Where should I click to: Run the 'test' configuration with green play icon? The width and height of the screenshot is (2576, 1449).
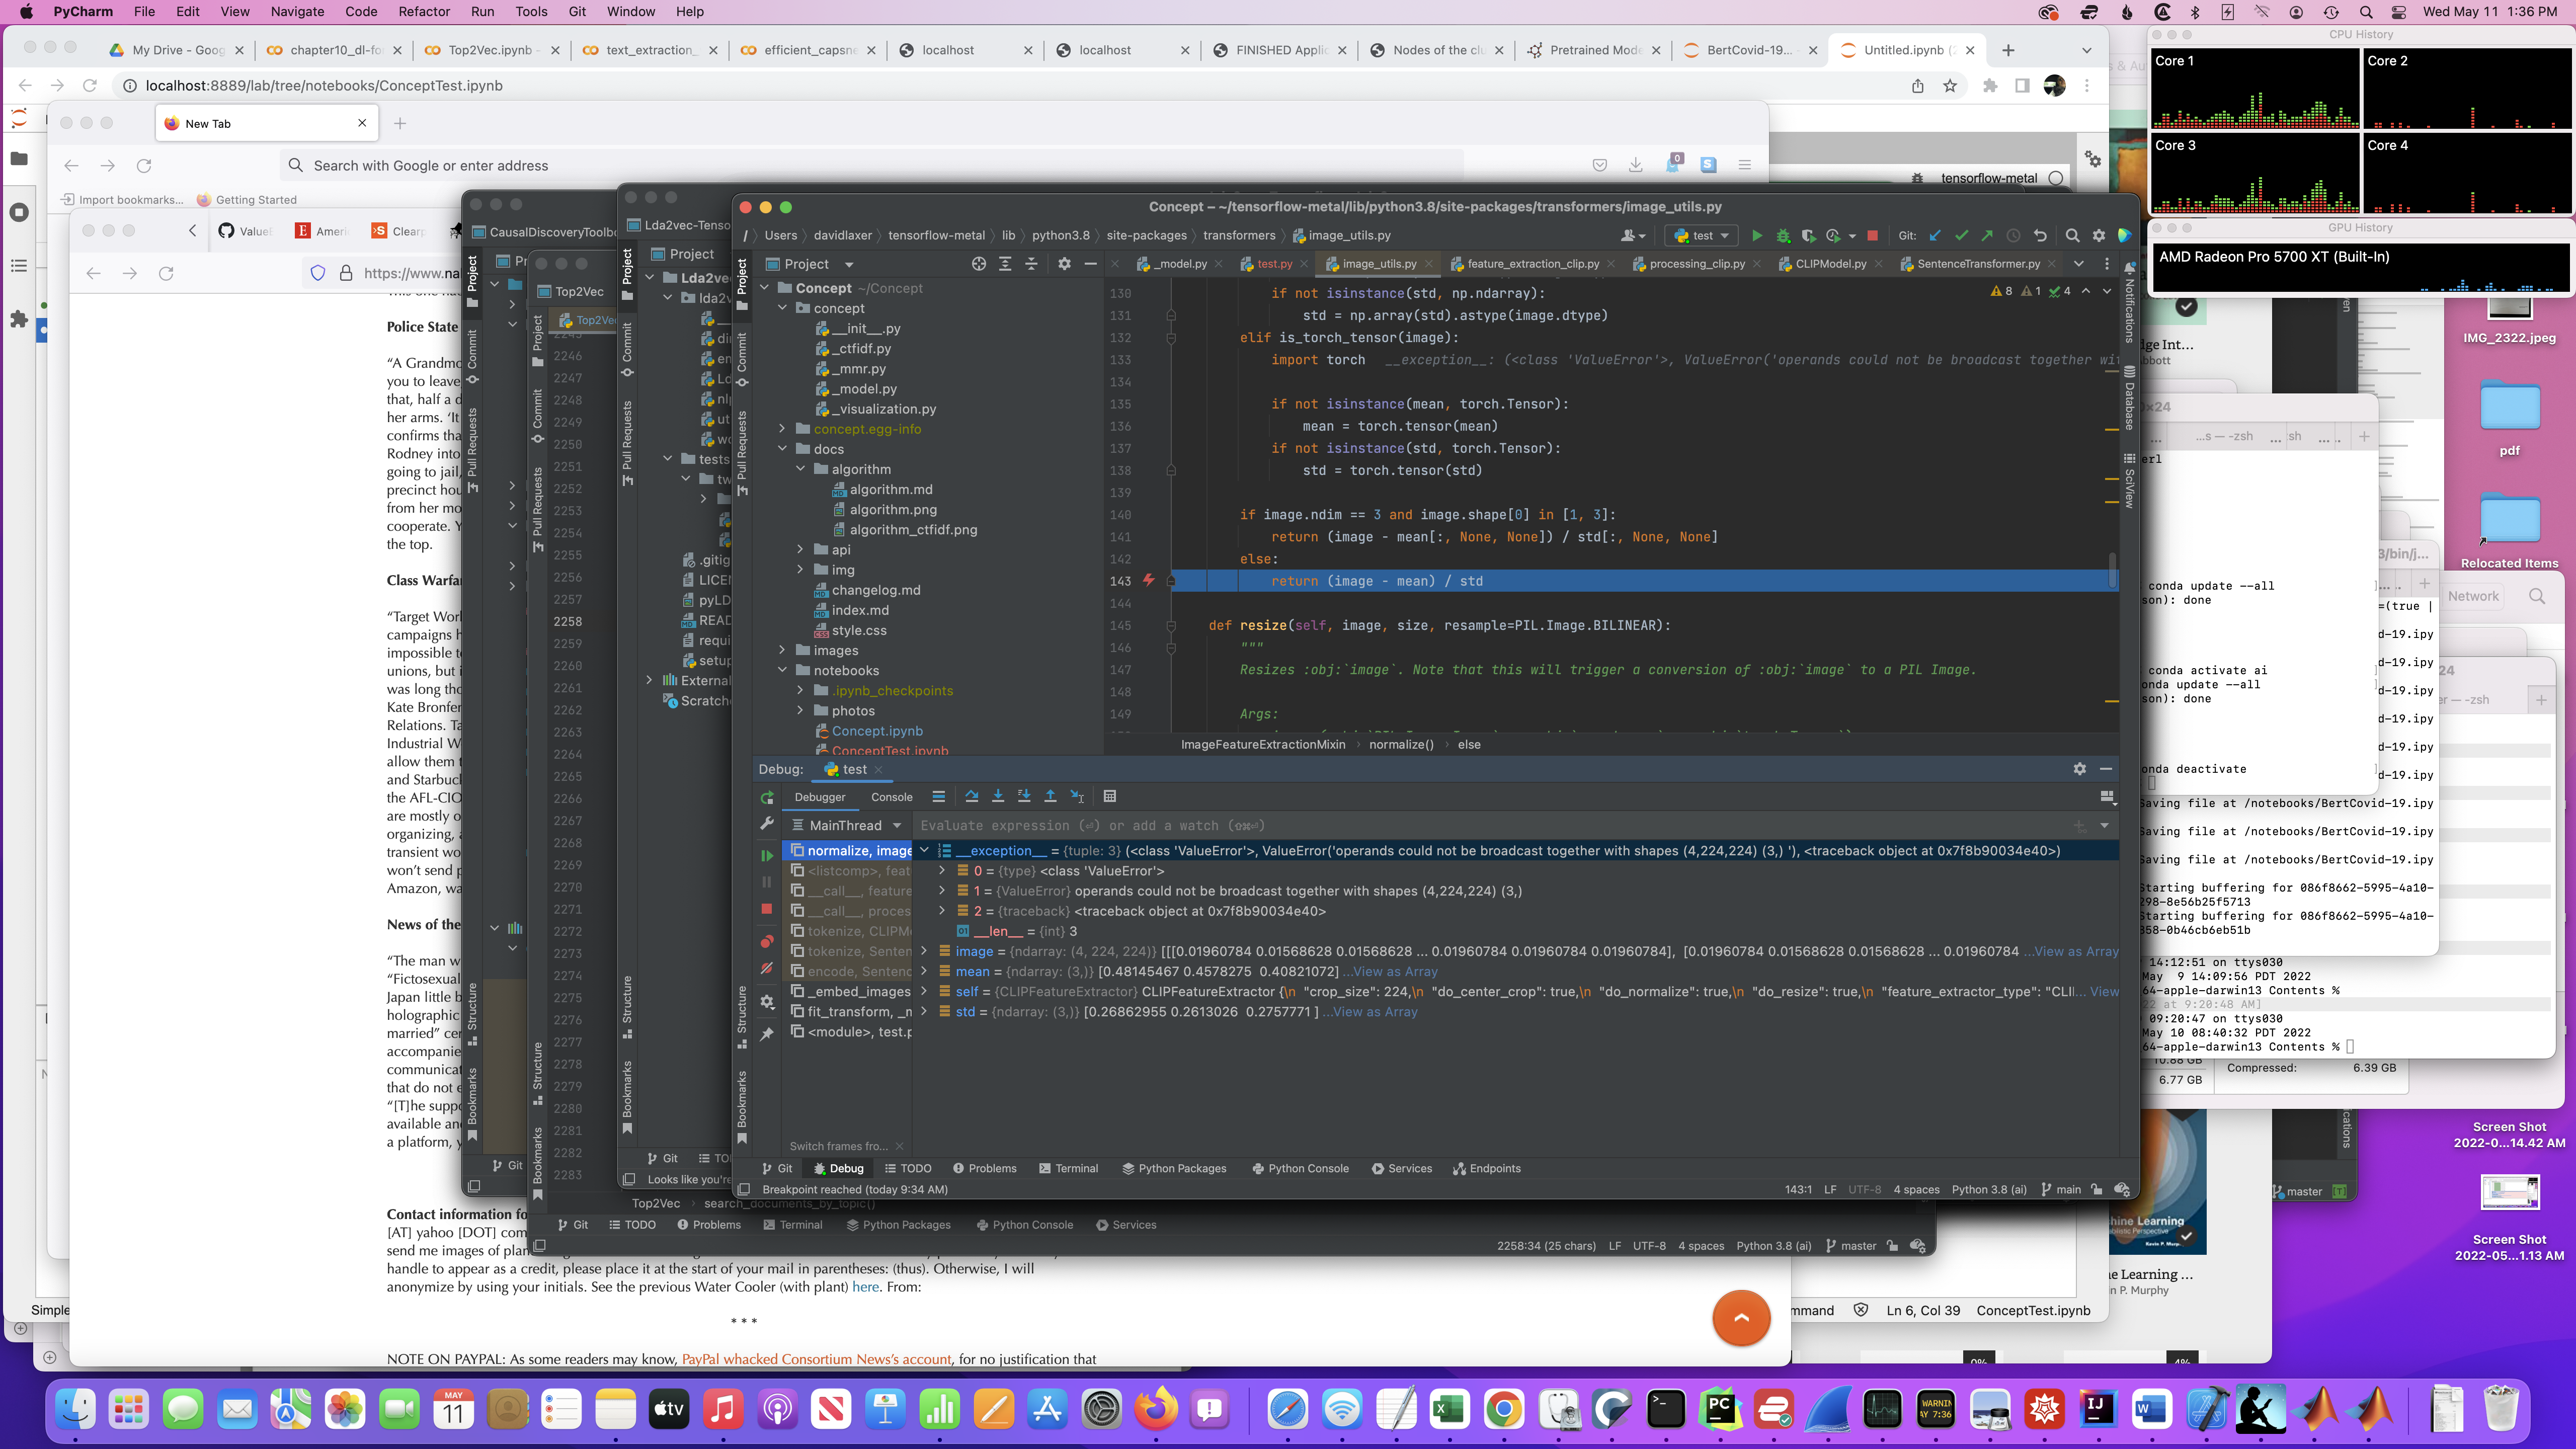pos(1756,236)
